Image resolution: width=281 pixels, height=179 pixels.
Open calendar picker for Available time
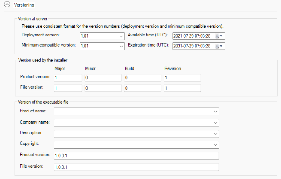click(x=219, y=36)
